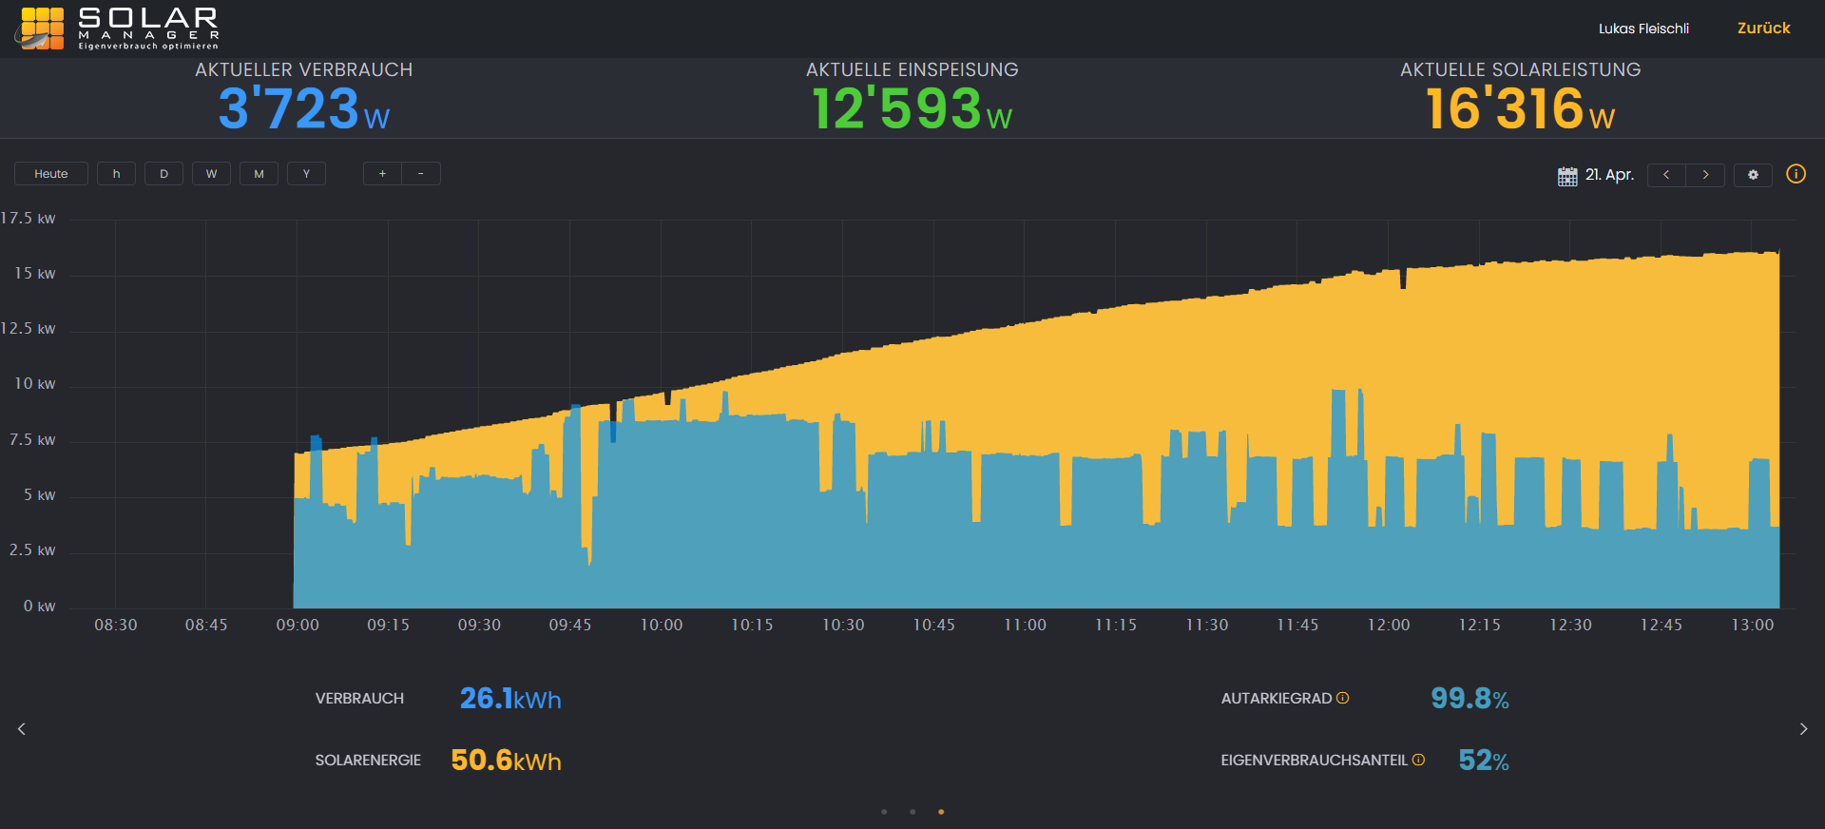Click the 26.1 kWh Verbrauch value

(510, 699)
